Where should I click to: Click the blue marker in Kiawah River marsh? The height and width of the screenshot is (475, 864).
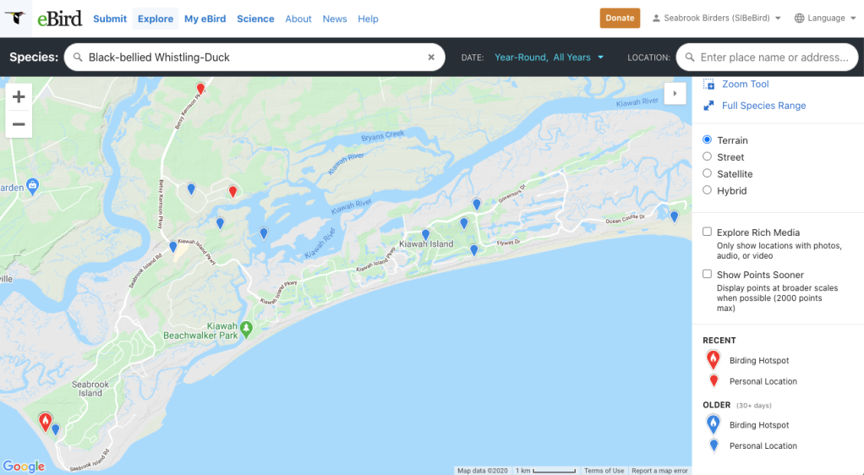click(x=264, y=233)
